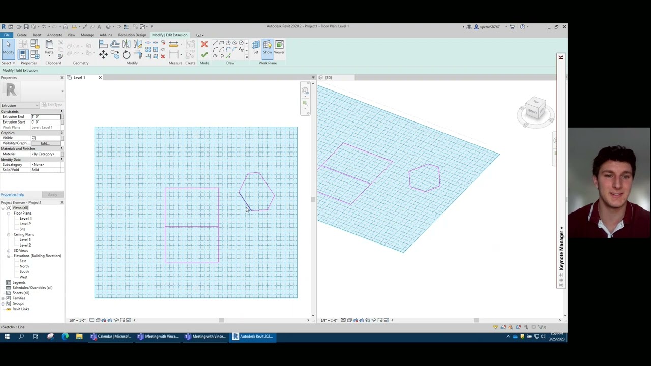651x366 pixels.
Task: Click the Print icon in quick access toolbar
Action: pyautogui.click(x=65, y=27)
